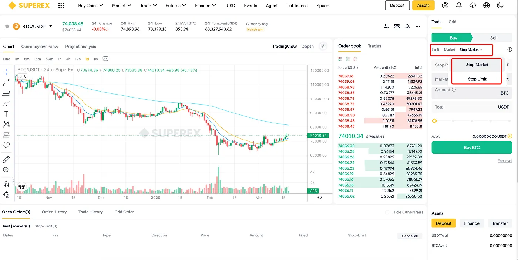Open the user account profile icon
The width and height of the screenshot is (518, 260).
coord(445,6)
